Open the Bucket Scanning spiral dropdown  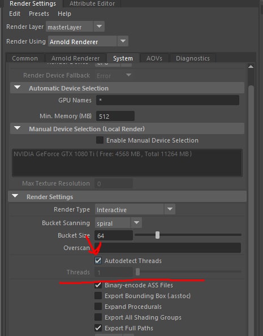[118, 223]
